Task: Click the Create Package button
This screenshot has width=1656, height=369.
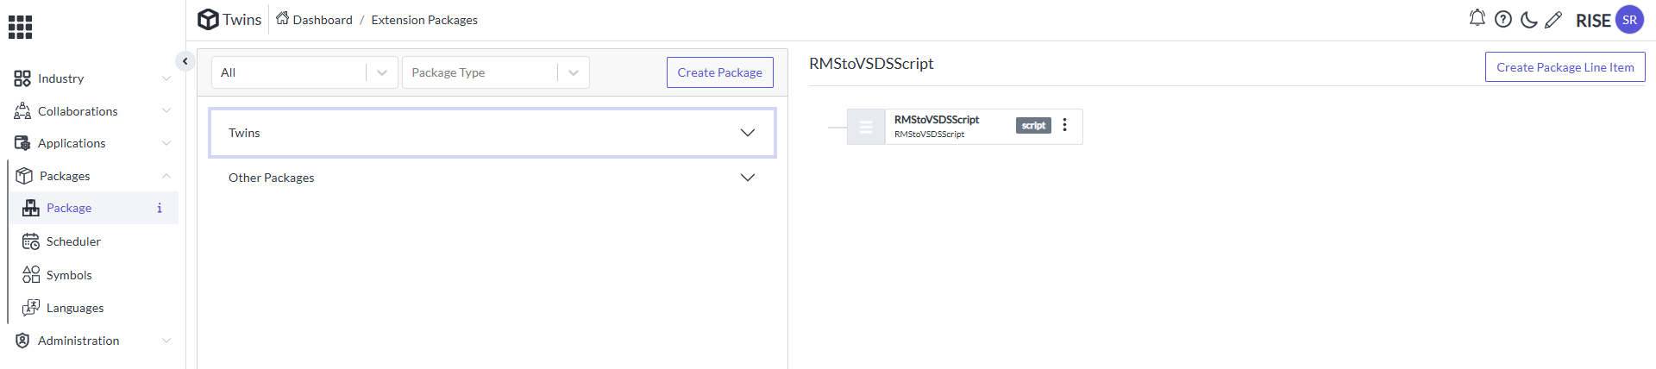Action: click(x=720, y=72)
